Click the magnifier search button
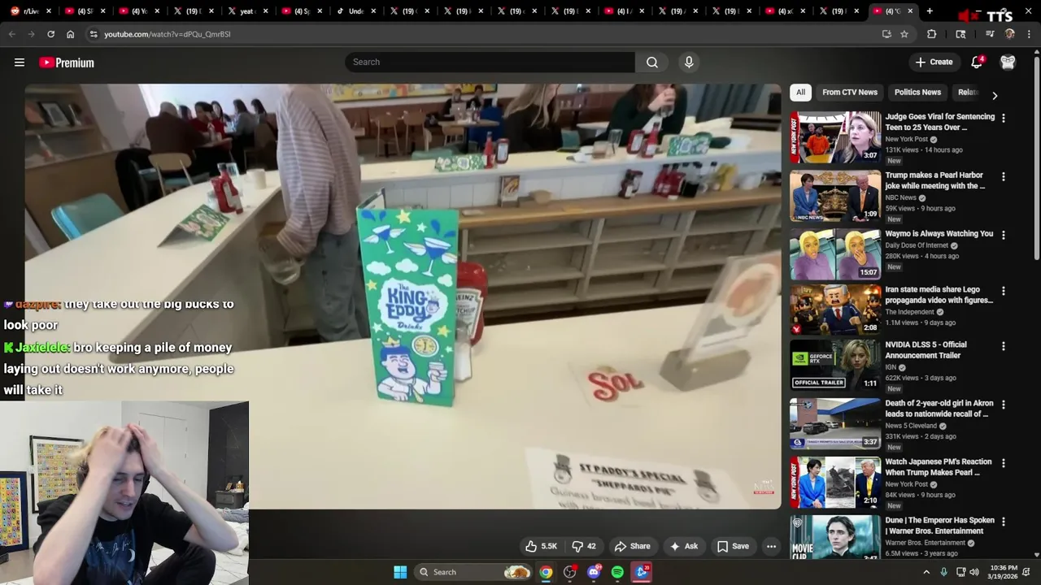This screenshot has height=585, width=1041. (652, 63)
